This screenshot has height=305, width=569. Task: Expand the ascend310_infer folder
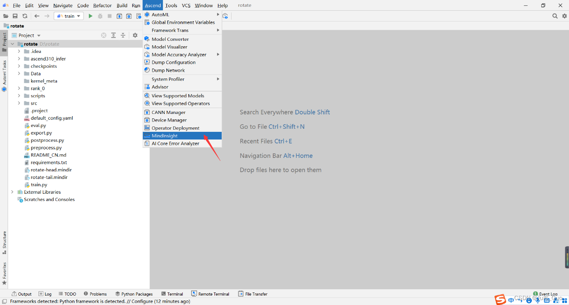tap(19, 59)
